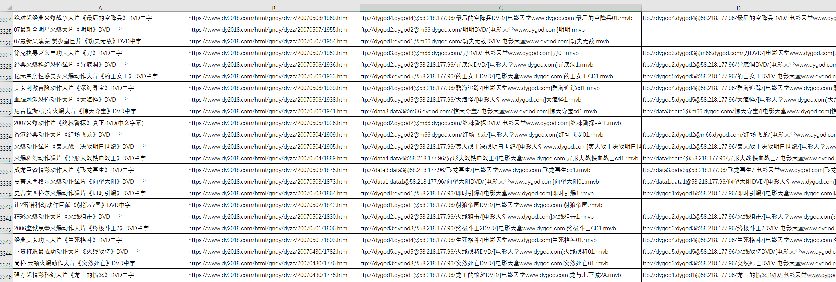The image size is (836, 282).
Task: Click URL ending 20070507/1954.html
Action: coord(269,41)
